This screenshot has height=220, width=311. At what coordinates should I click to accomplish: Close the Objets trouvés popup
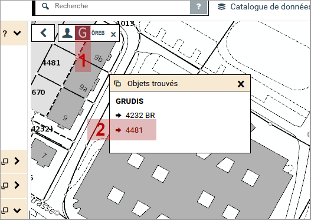(241, 84)
